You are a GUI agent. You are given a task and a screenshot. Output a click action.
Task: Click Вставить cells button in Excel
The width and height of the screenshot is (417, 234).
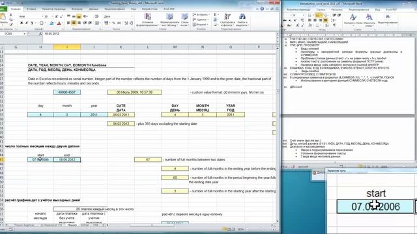tap(201, 14)
